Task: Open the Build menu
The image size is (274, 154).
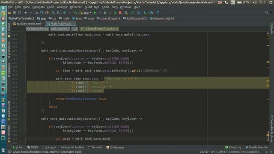Action: [x=88, y=7]
